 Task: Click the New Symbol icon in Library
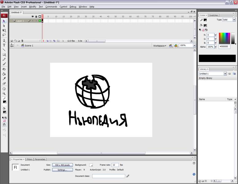[200, 181]
